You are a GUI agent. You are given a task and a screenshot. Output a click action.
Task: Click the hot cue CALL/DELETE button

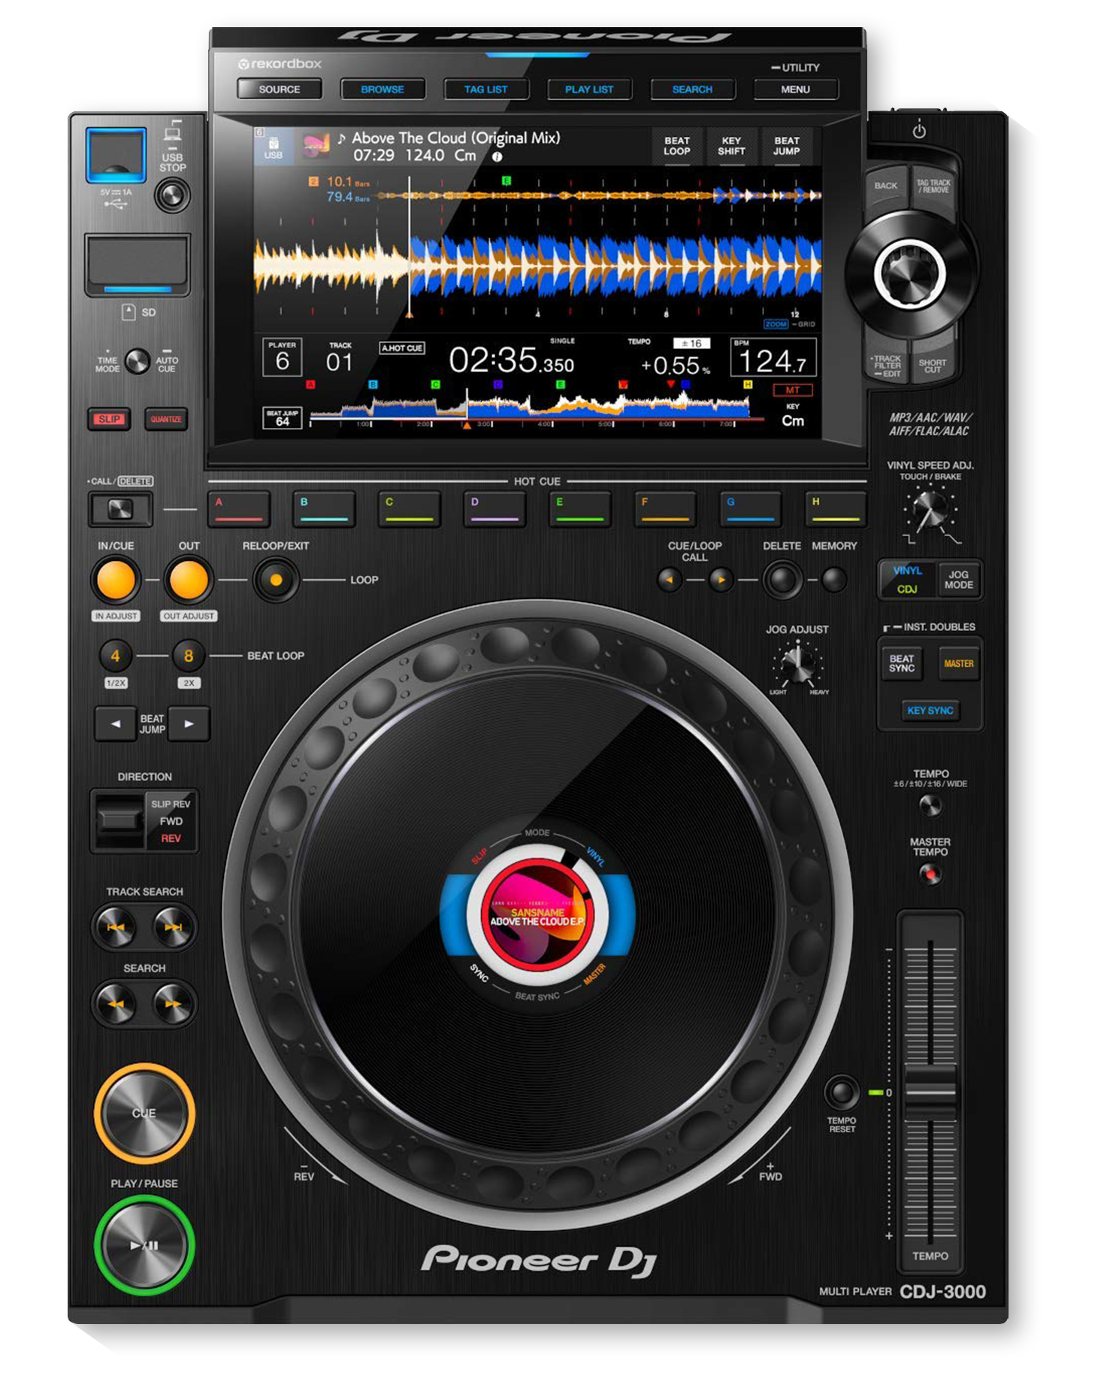(120, 509)
